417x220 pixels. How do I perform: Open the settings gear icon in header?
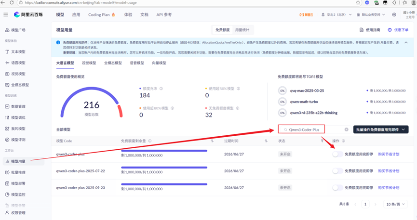(394, 14)
